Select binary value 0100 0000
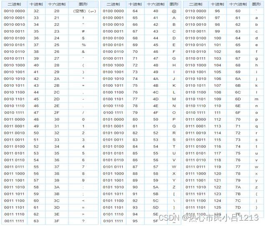The height and width of the screenshot is (226, 265). (113, 11)
